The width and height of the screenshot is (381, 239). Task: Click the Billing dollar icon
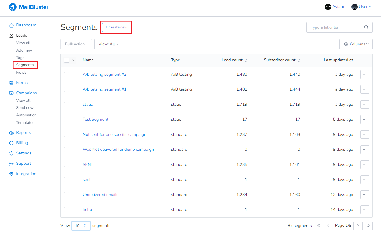pyautogui.click(x=11, y=143)
